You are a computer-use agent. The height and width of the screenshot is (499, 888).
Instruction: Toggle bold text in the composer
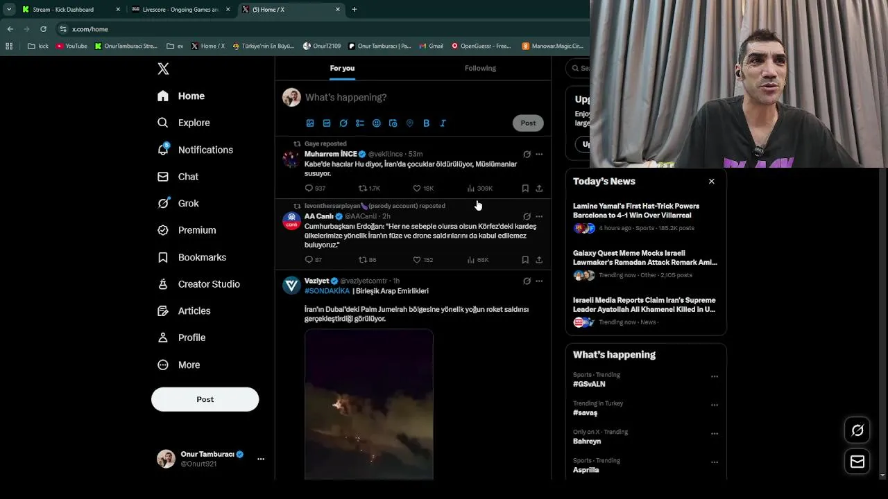click(x=427, y=123)
